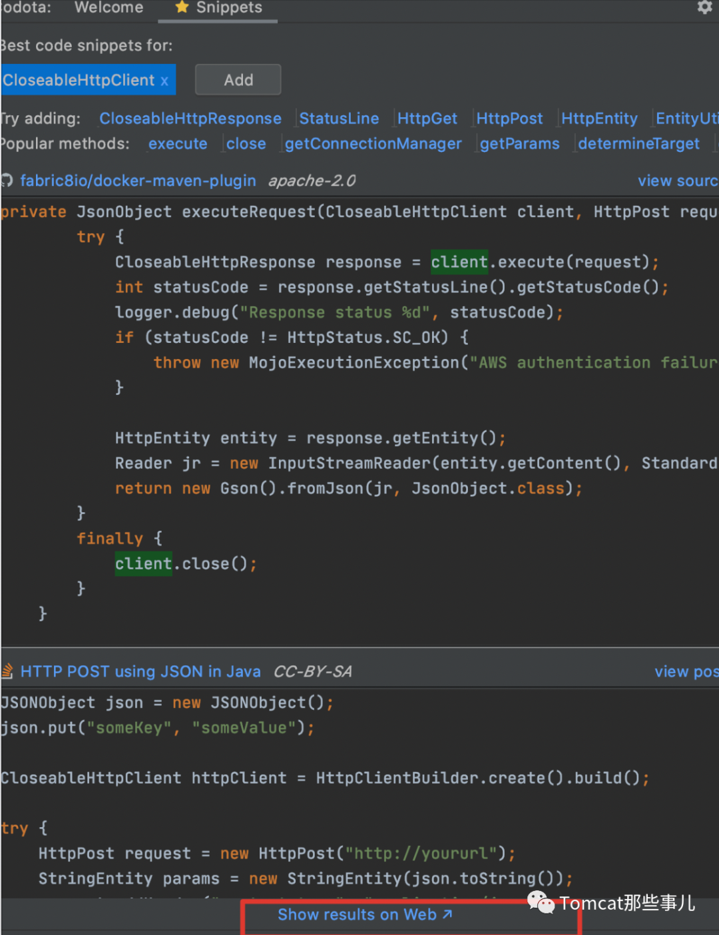Click the finally keyword
This screenshot has height=935, width=719.
point(110,539)
